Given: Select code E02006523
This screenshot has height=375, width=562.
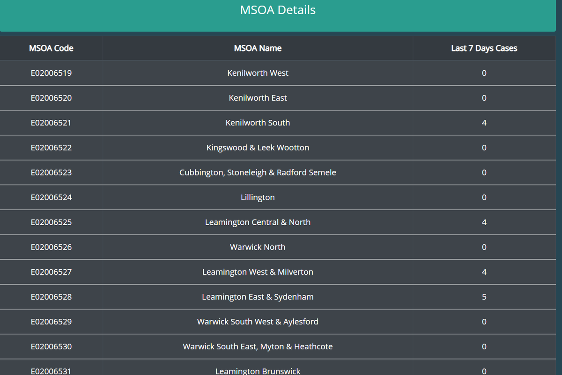Looking at the screenshot, I should 51,172.
